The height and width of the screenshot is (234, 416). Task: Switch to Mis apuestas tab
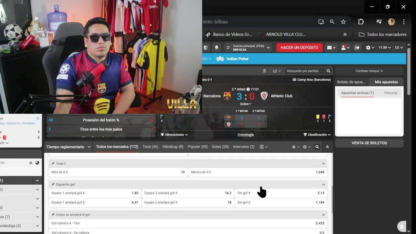(x=386, y=82)
